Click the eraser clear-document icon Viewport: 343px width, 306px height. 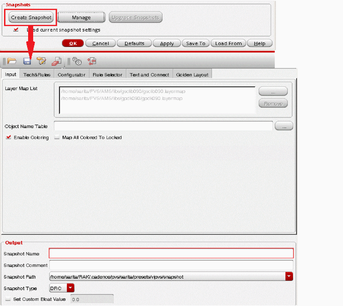[x=57, y=61]
